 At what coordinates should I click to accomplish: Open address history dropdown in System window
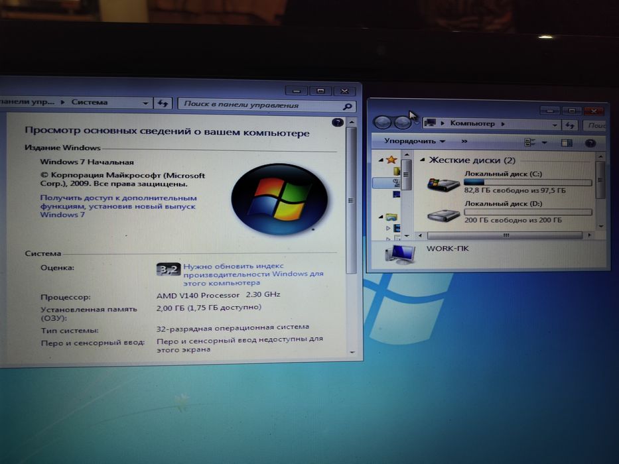pyautogui.click(x=145, y=103)
